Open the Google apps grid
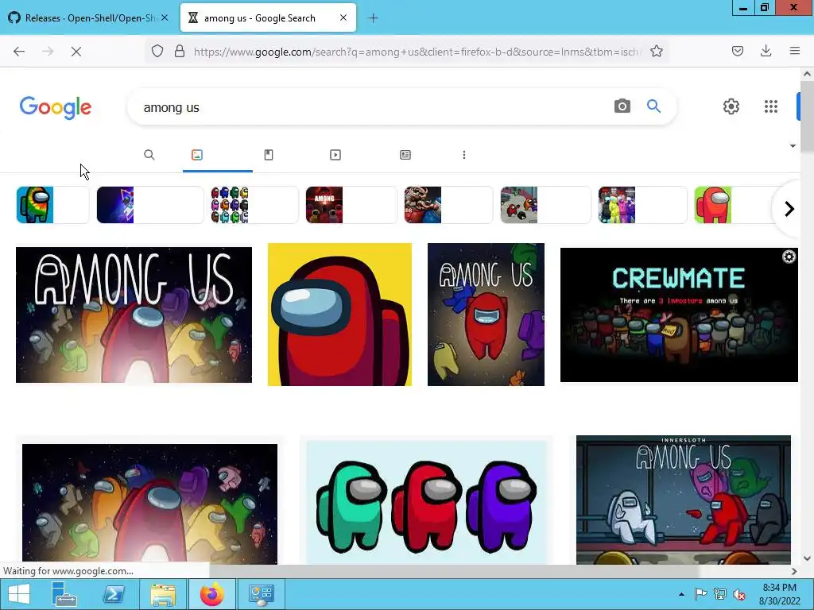The image size is (814, 610). (x=771, y=106)
